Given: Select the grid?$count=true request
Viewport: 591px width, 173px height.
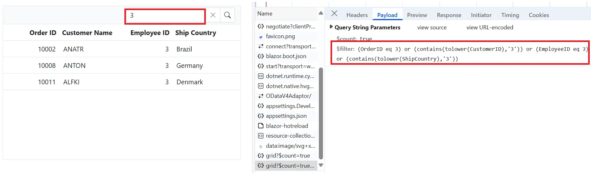Looking at the screenshot, I should pos(286,156).
